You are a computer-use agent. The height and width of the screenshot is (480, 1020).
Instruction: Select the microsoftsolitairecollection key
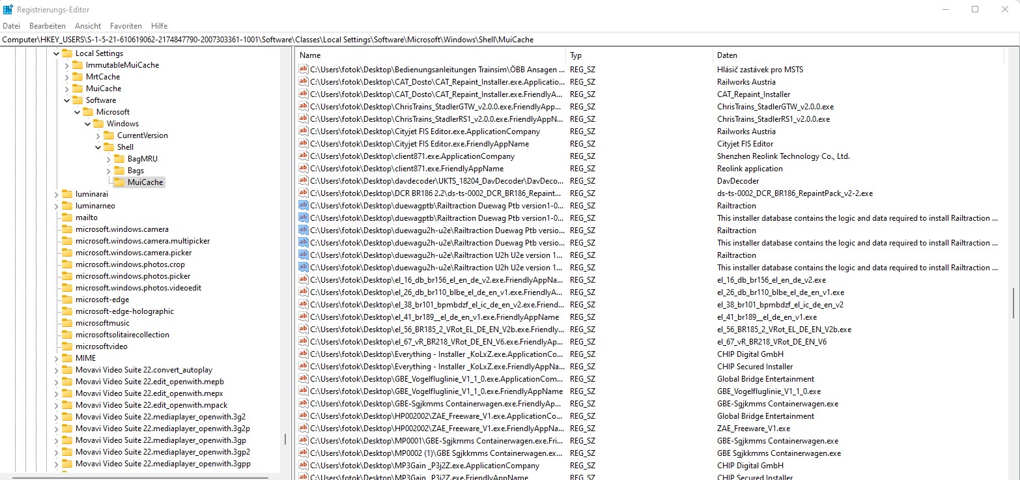click(x=122, y=335)
